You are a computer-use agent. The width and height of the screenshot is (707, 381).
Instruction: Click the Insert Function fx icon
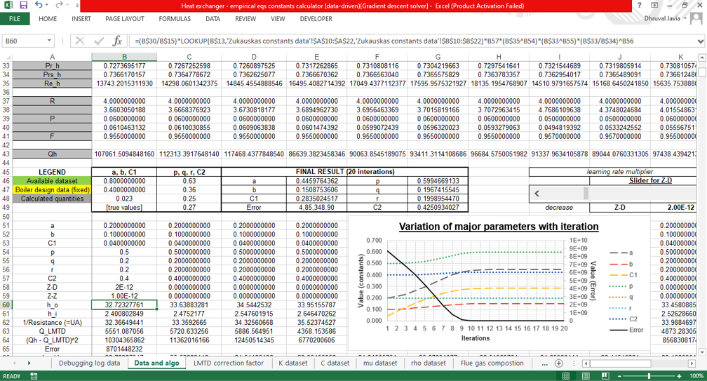pyautogui.click(x=117, y=41)
